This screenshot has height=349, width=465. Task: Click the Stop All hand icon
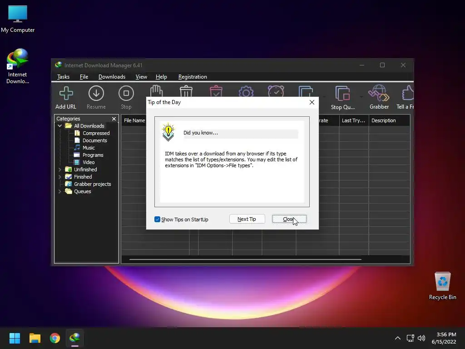[x=156, y=91]
